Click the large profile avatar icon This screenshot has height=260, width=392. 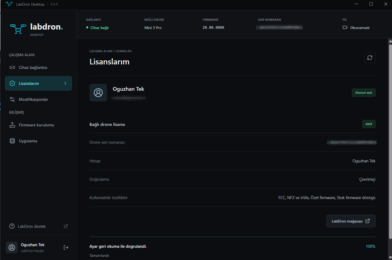[x=98, y=93]
